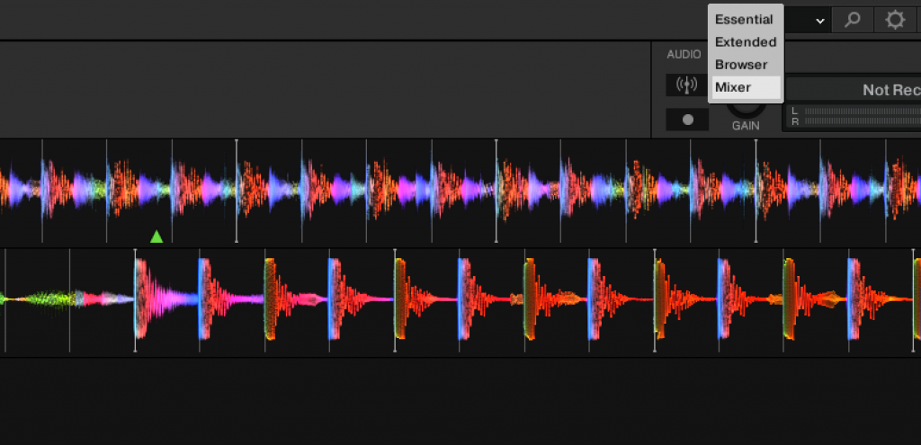This screenshot has width=921, height=445.
Task: Open preferences via the gear icon
Action: pos(895,20)
